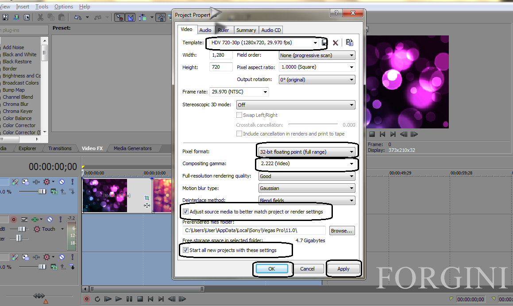Enable Adjust source media to match project settings
The width and height of the screenshot is (513, 306).
tap(186, 212)
